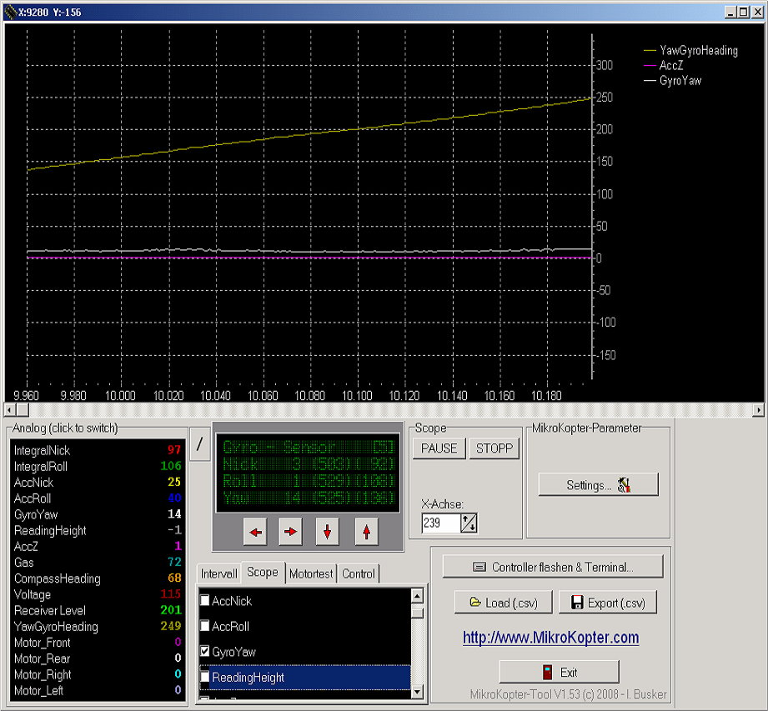Pause the scope recording
Screen dimensions: 768x711
439,448
